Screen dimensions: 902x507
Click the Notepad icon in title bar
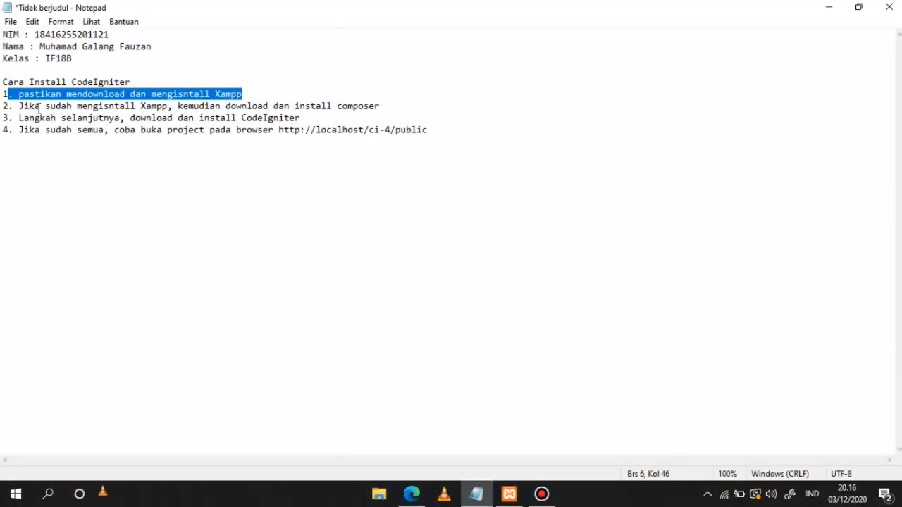coord(7,7)
